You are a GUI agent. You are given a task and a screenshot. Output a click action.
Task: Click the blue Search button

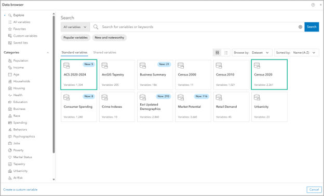click(312, 27)
